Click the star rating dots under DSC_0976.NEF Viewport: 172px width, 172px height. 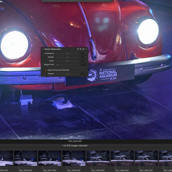pyautogui.click(x=27, y=168)
